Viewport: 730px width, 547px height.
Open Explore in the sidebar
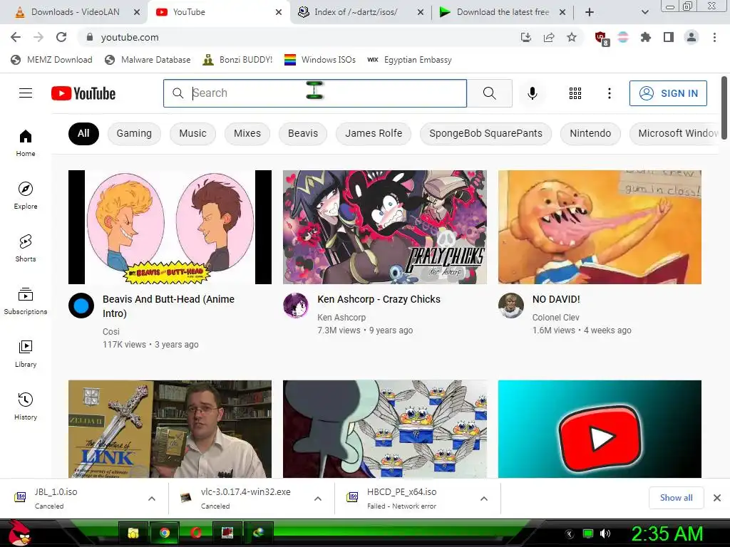coord(26,195)
